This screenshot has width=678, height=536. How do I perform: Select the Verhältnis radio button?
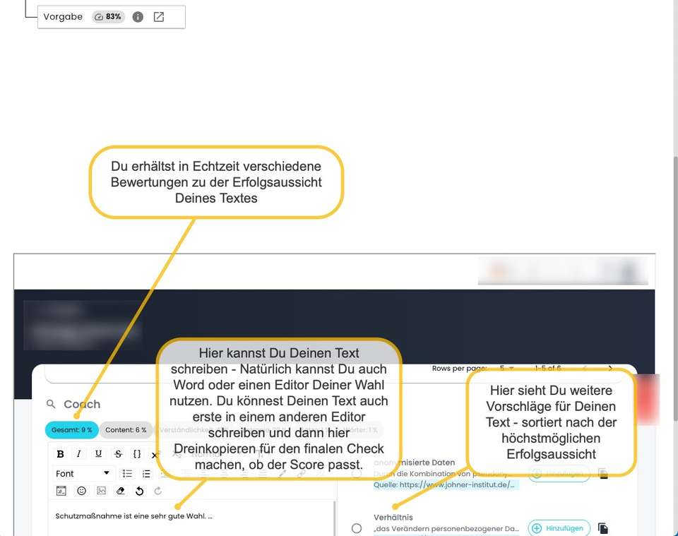[357, 528]
